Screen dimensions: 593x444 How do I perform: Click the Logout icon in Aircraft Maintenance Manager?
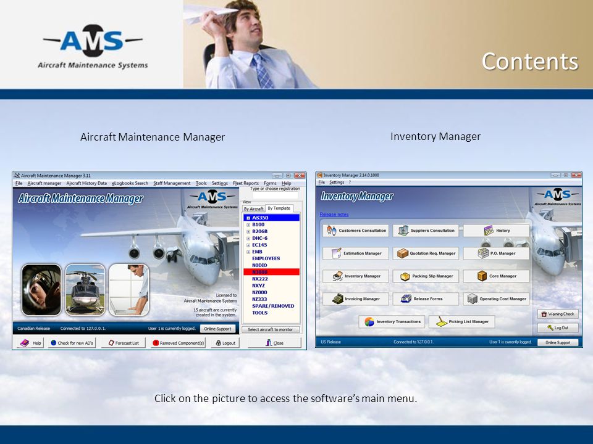click(x=219, y=343)
